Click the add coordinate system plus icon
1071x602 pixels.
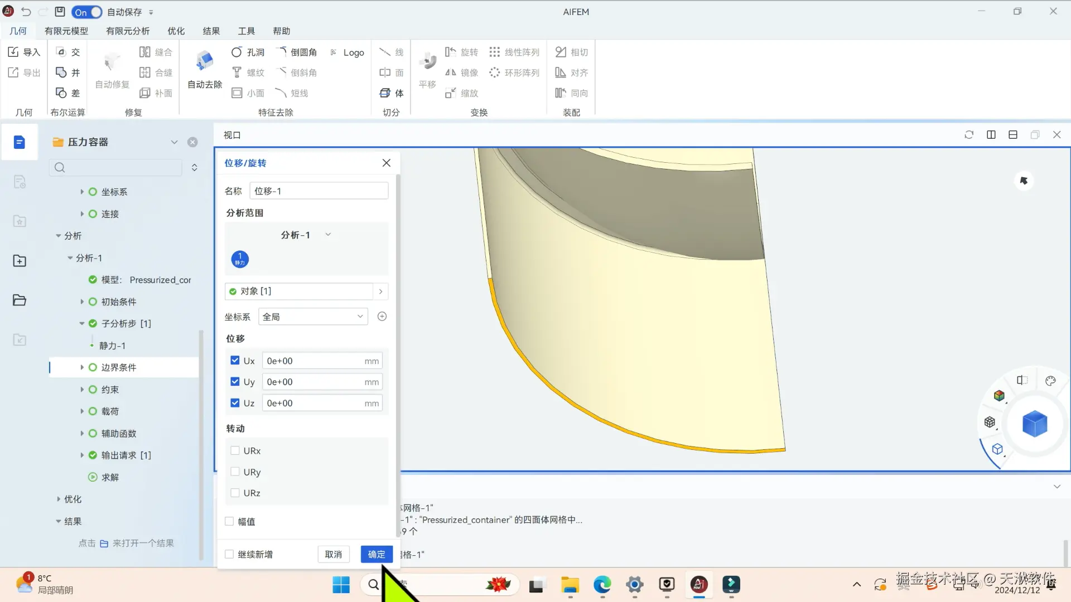382,317
